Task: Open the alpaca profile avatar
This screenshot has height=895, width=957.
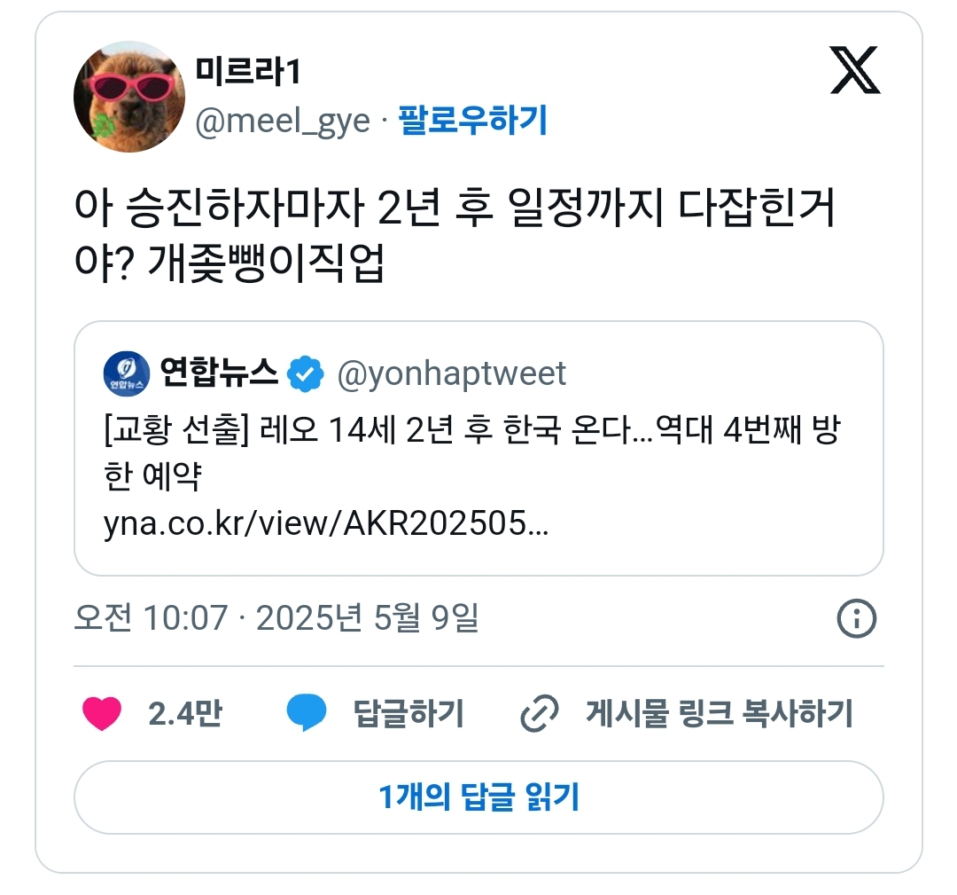Action: pyautogui.click(x=129, y=97)
